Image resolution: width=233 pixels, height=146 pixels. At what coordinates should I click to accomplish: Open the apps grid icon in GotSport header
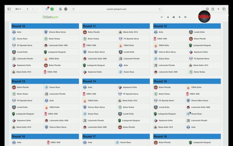pos(185,17)
